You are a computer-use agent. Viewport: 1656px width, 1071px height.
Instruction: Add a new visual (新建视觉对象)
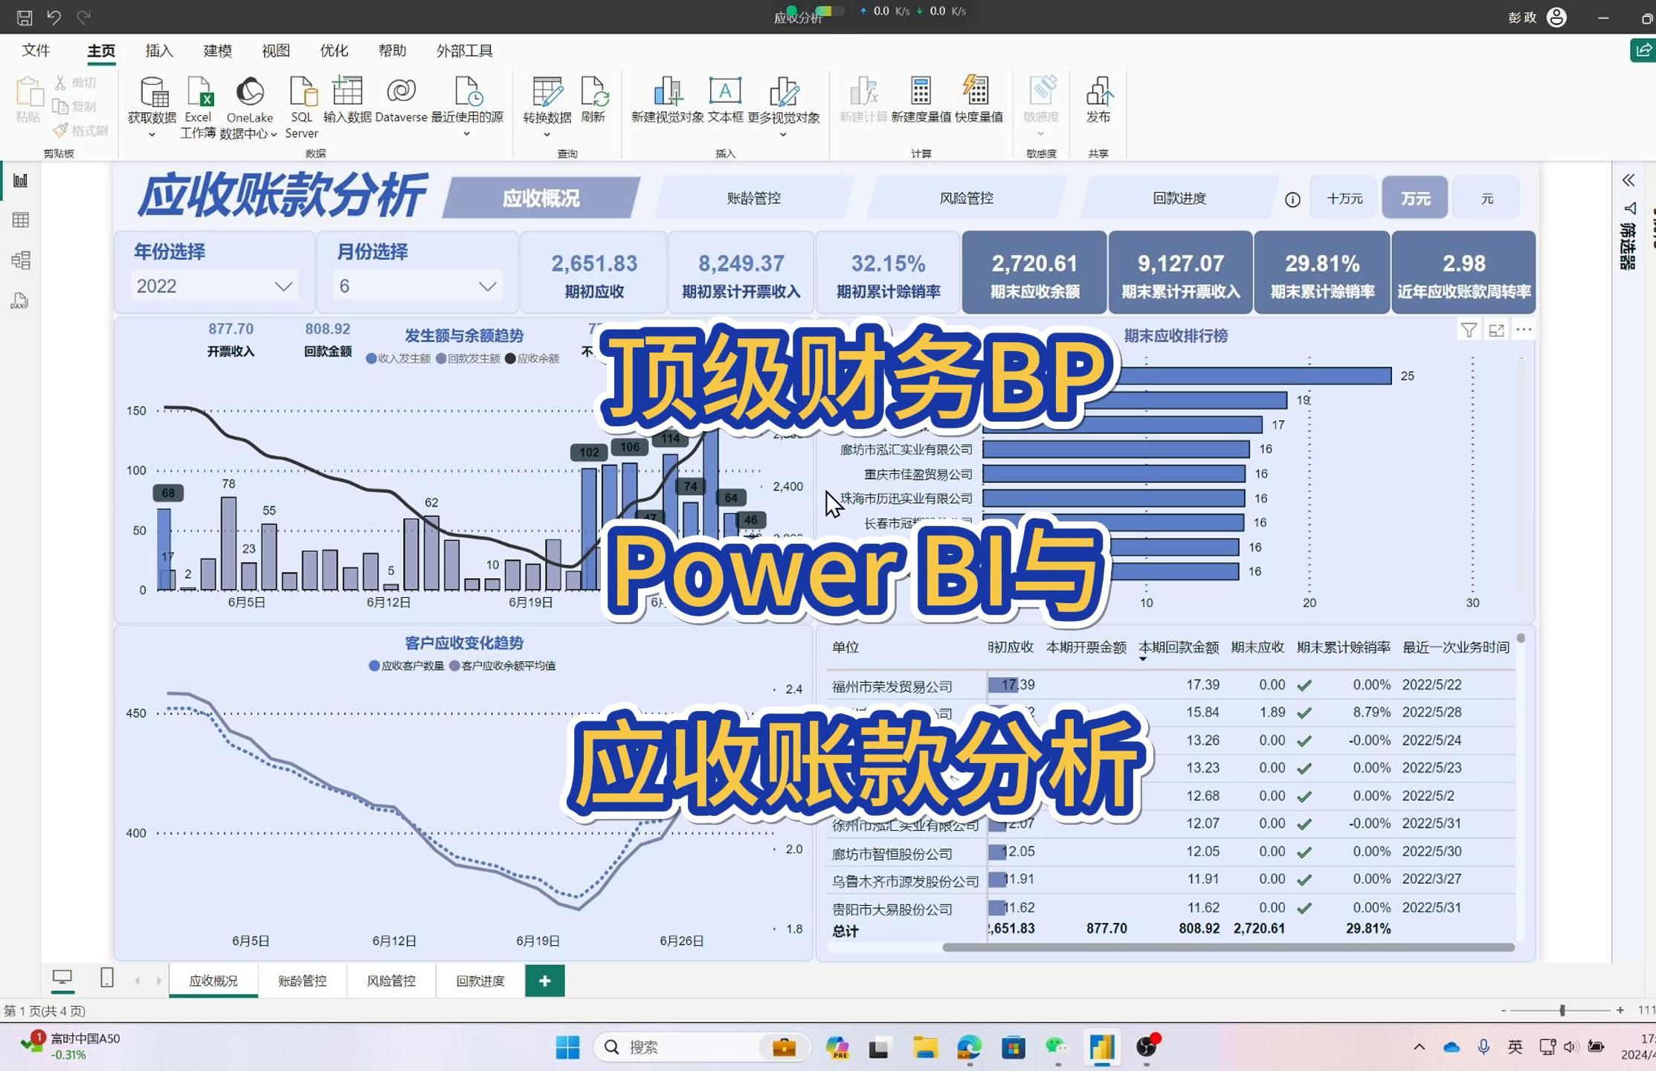click(x=667, y=100)
